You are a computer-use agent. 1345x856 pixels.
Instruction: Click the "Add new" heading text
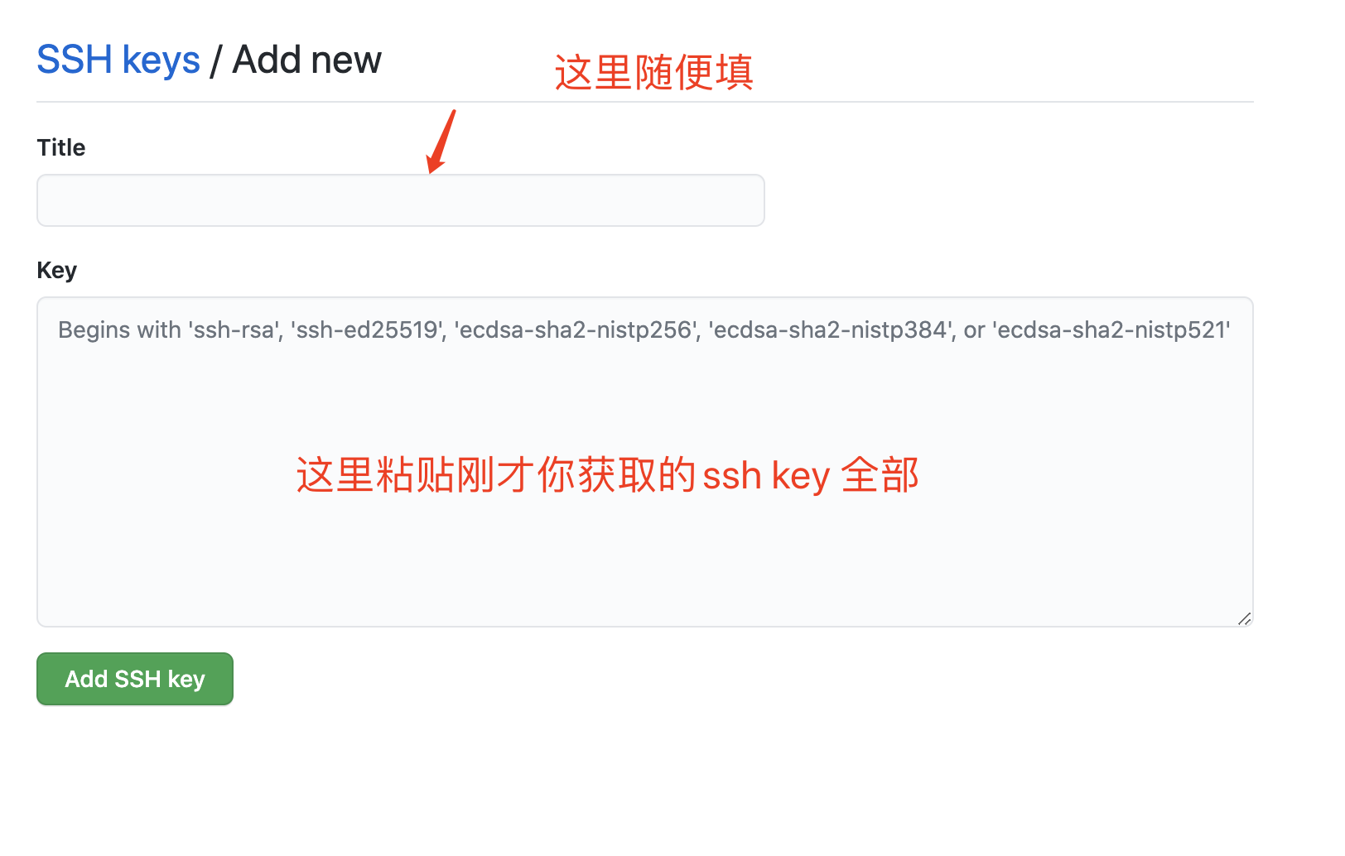(307, 60)
